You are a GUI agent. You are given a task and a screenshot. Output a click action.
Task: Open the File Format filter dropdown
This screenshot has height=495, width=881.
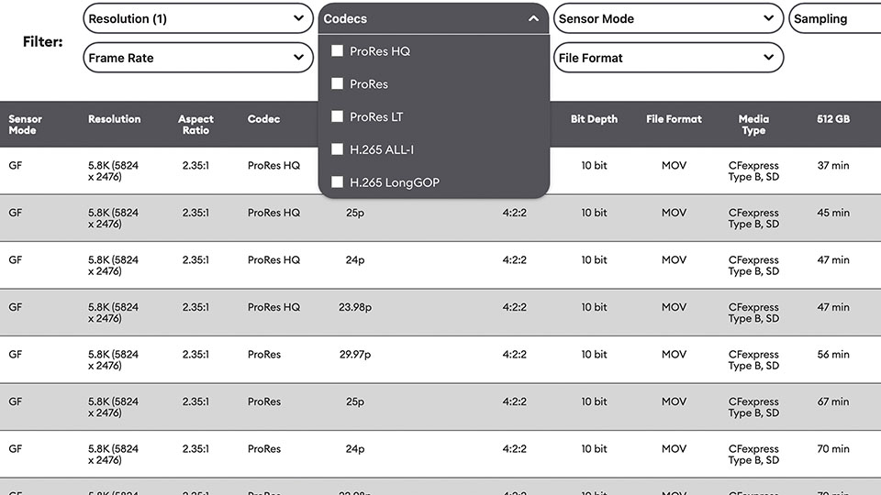(x=668, y=57)
